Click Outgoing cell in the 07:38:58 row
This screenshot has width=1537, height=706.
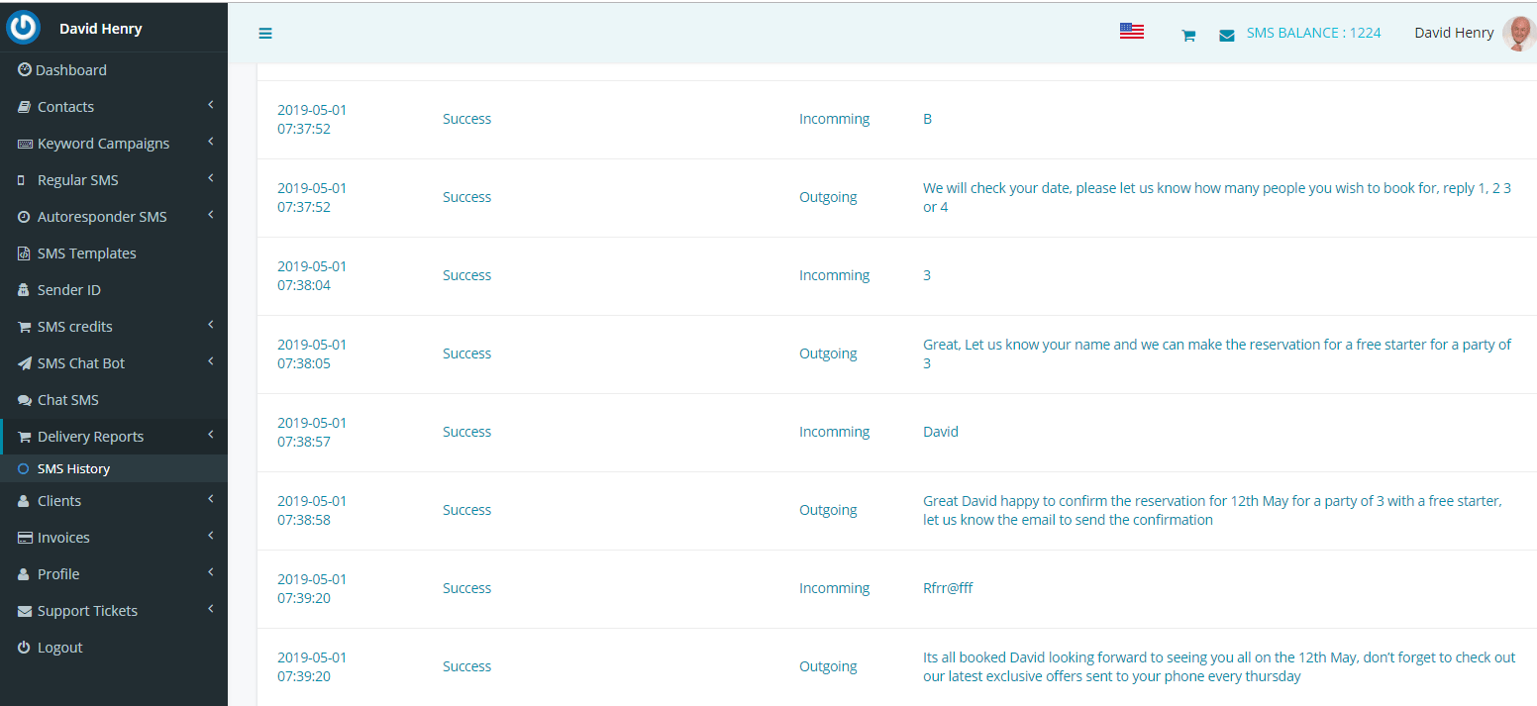(x=828, y=510)
